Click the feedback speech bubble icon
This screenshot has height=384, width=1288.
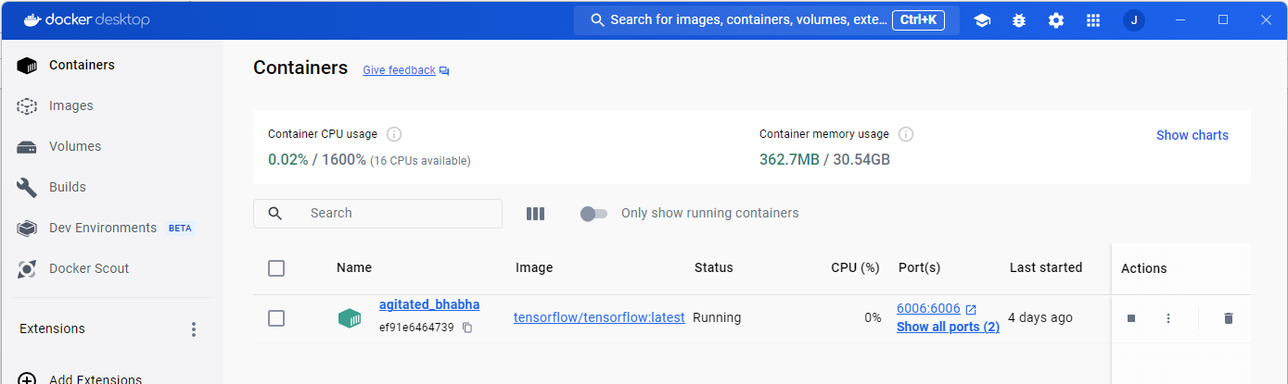444,70
